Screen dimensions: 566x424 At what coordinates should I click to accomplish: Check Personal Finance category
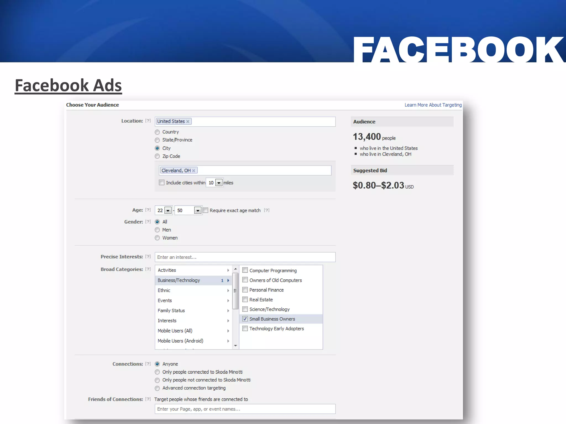point(245,290)
